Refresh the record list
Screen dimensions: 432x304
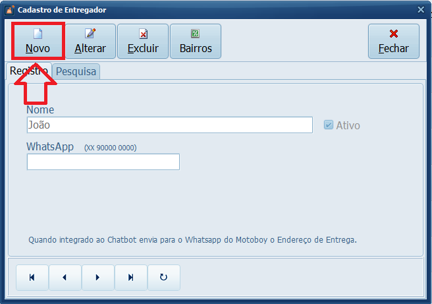point(164,278)
